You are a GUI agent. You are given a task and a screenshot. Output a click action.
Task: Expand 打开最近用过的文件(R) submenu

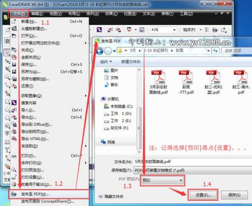tap(50, 43)
